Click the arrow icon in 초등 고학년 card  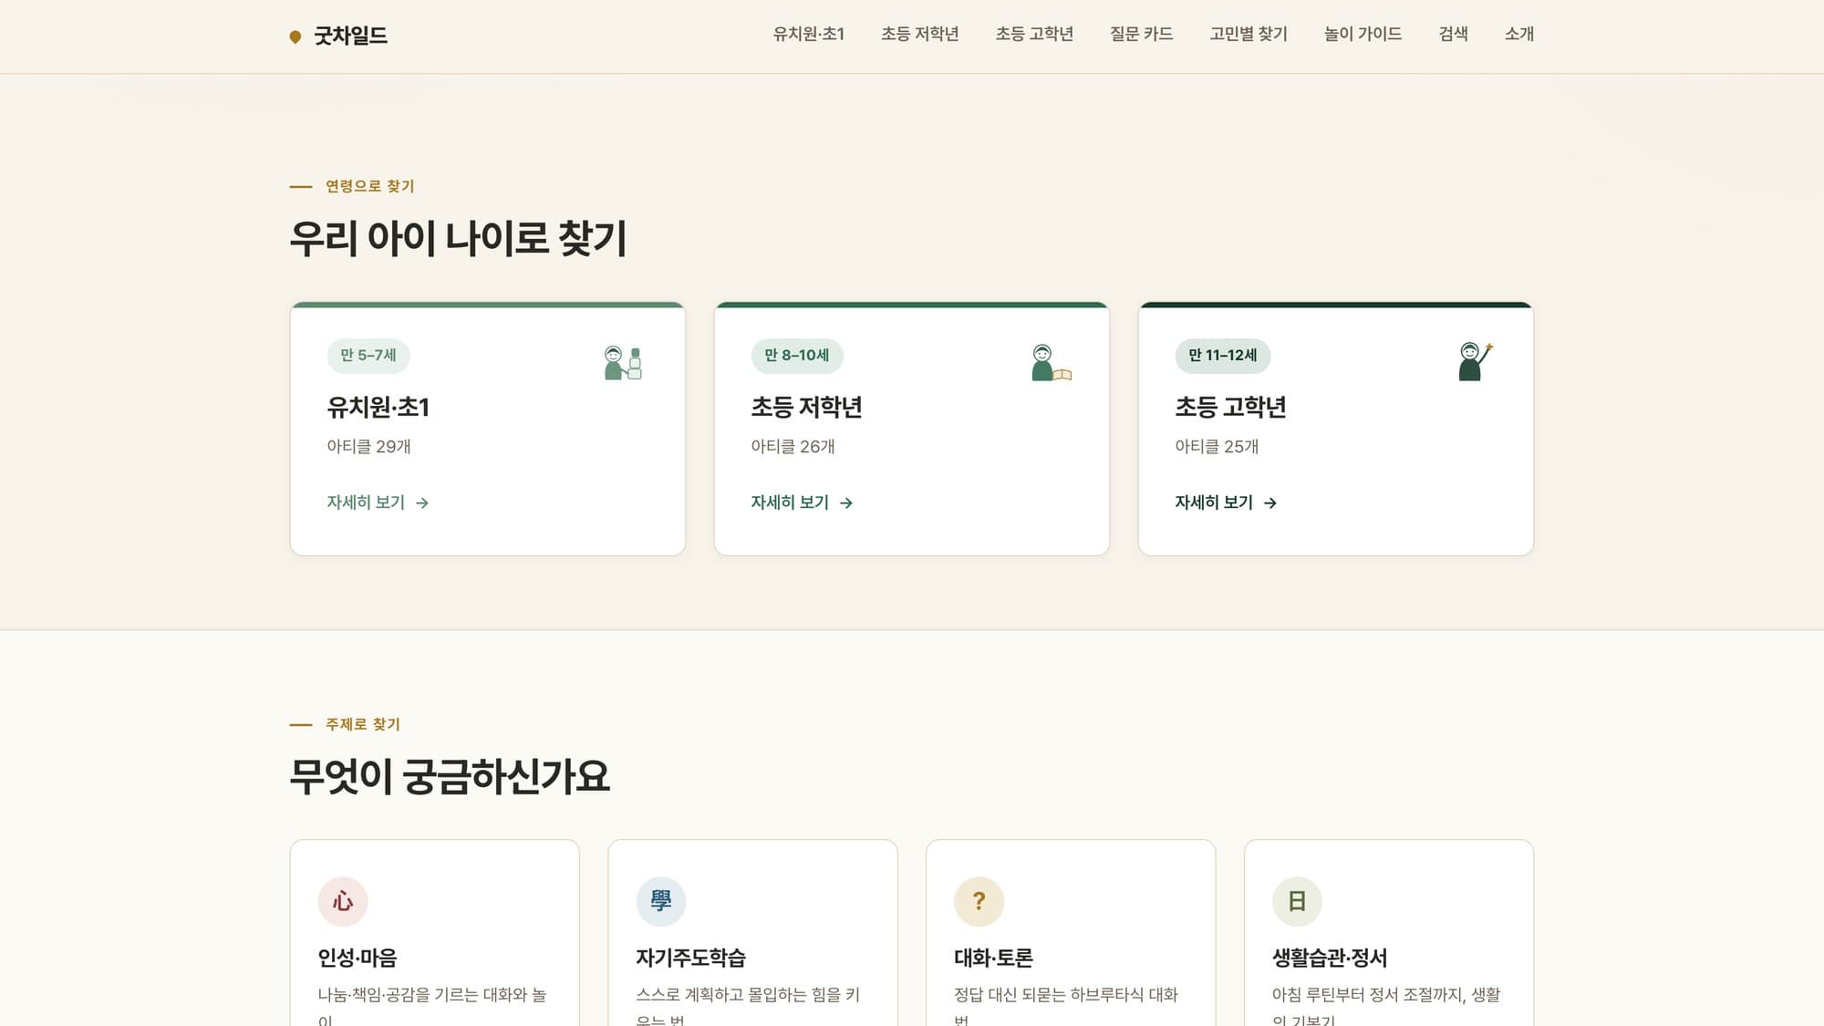[1270, 503]
